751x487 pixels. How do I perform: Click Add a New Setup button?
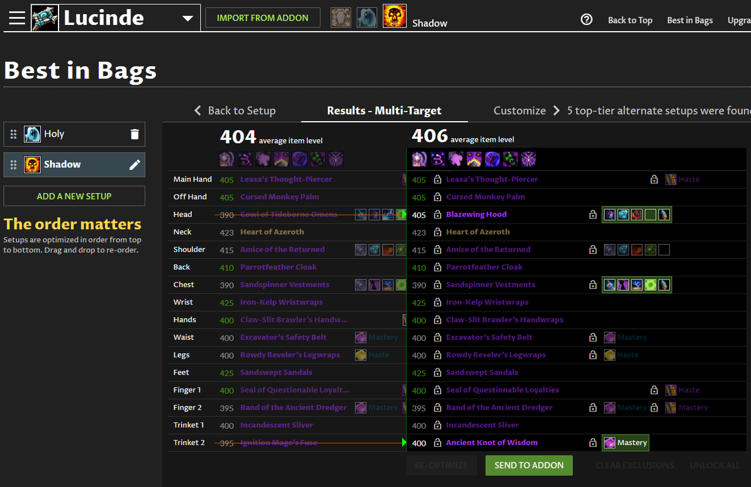74,196
